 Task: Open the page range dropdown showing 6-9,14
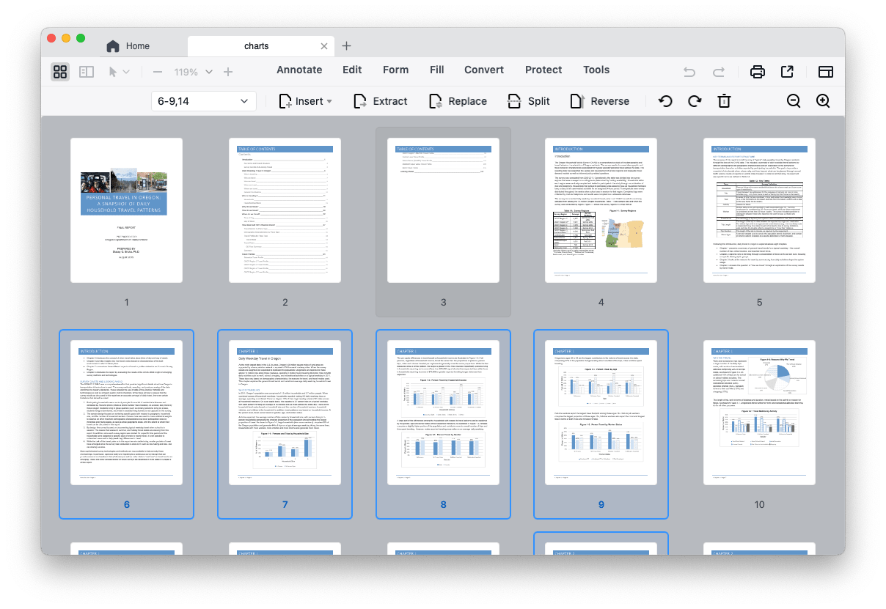click(x=203, y=100)
